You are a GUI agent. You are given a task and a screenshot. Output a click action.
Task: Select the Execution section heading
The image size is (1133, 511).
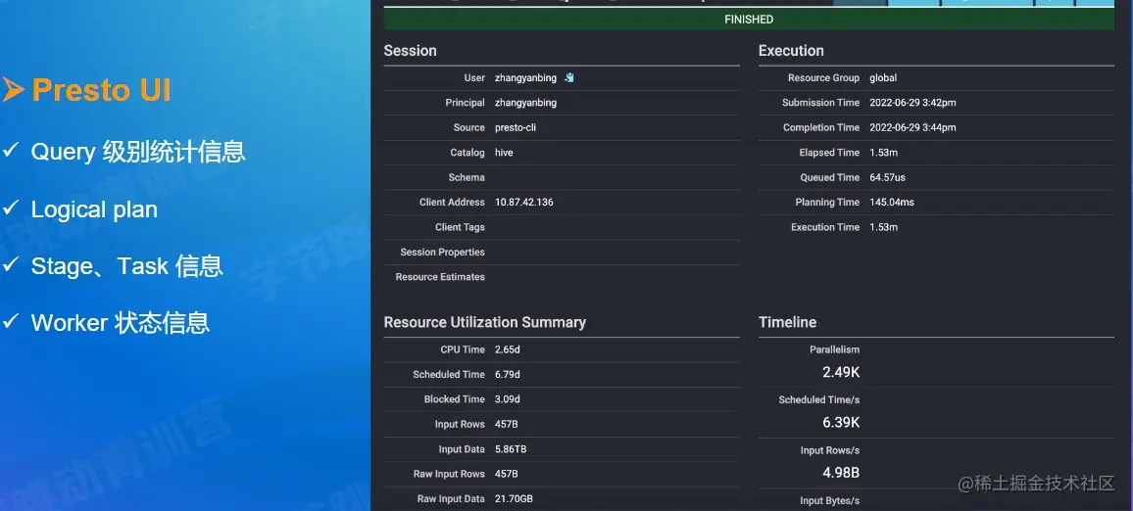tap(791, 51)
